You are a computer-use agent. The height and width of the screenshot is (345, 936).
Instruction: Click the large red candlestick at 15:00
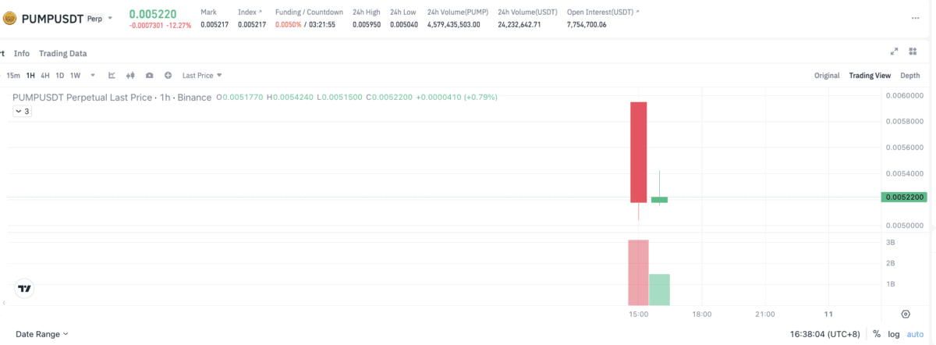click(x=639, y=152)
